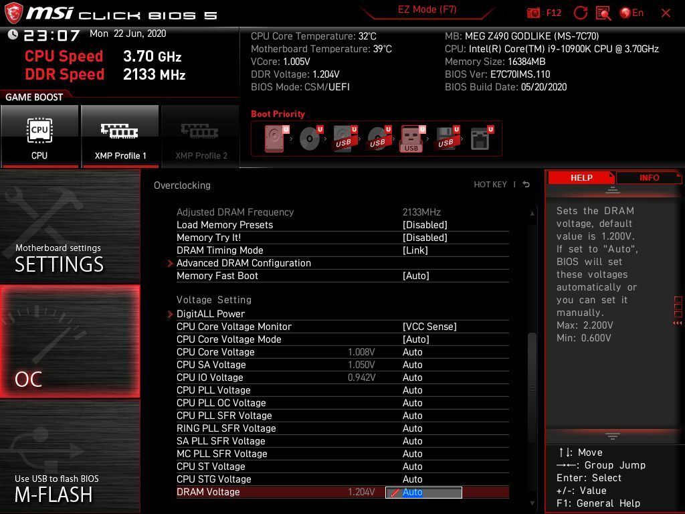Select the CPU STG Voltage row
The image size is (685, 514).
pyautogui.click(x=342, y=479)
